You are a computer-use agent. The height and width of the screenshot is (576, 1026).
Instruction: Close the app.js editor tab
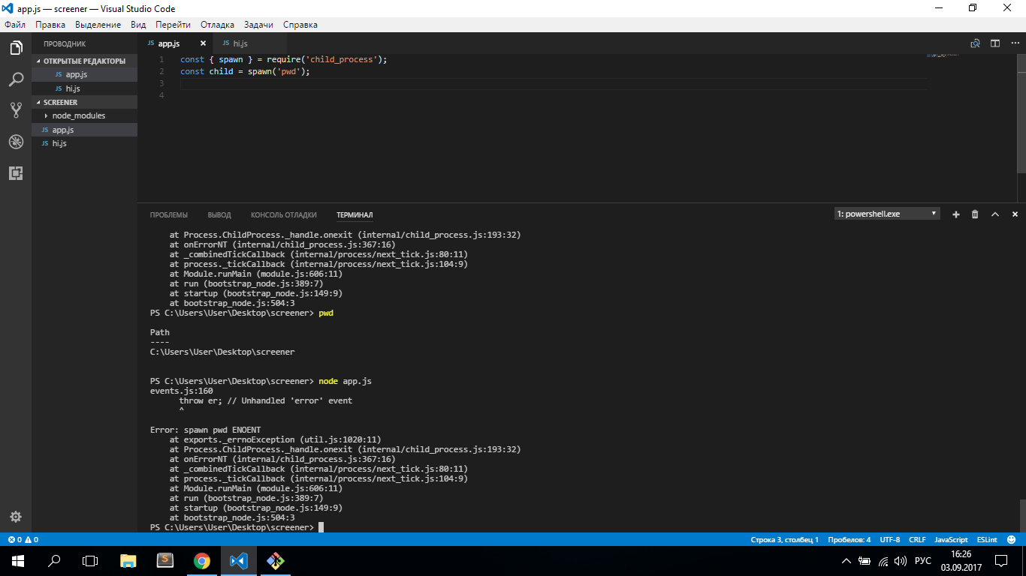[203, 43]
